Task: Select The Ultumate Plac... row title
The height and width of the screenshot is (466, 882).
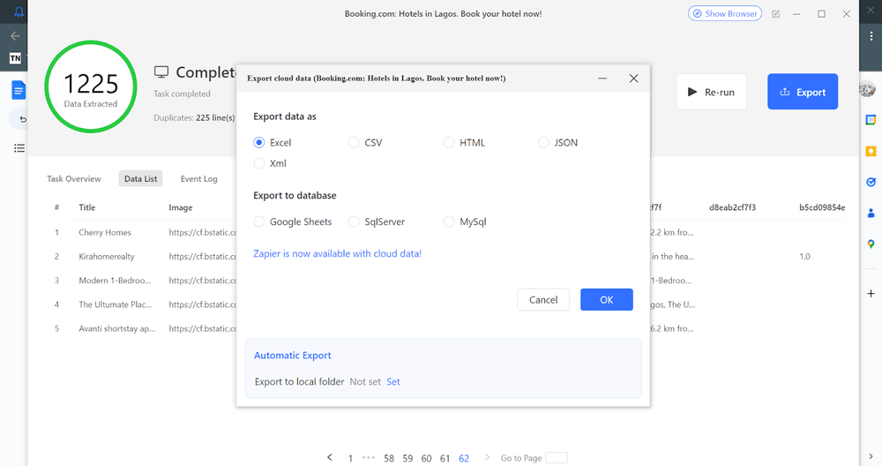Action: tap(115, 304)
